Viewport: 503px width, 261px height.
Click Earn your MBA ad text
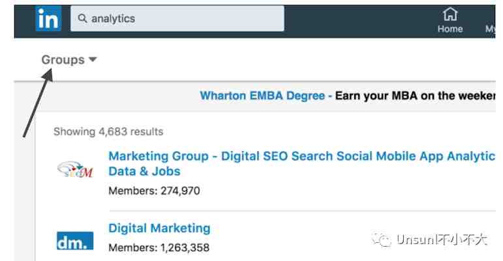415,96
